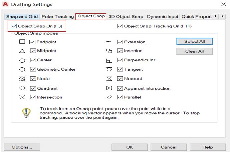
Task: Click the Perpendicular snap marker icon
Action: coord(109,60)
